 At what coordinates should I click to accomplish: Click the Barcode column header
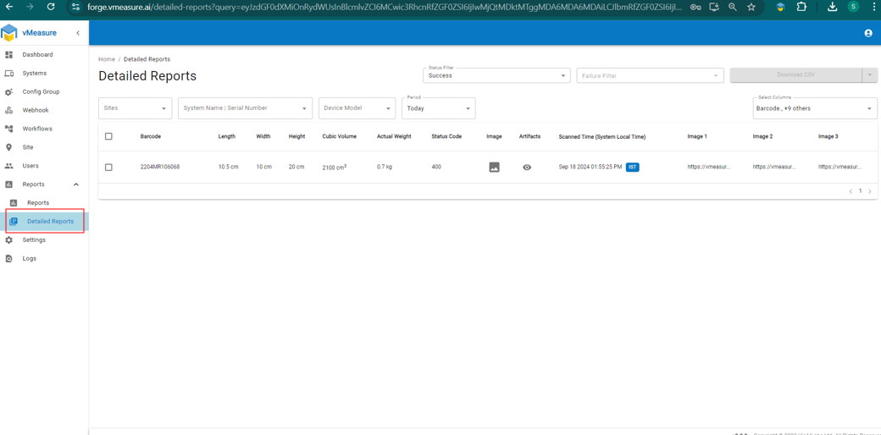[151, 136]
